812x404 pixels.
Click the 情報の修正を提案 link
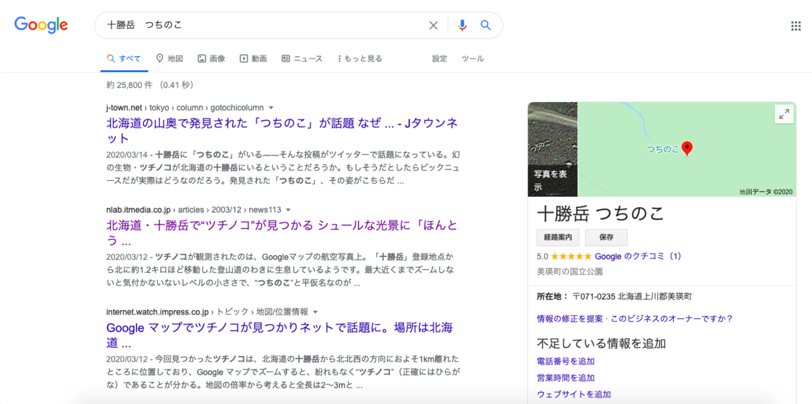(x=569, y=319)
